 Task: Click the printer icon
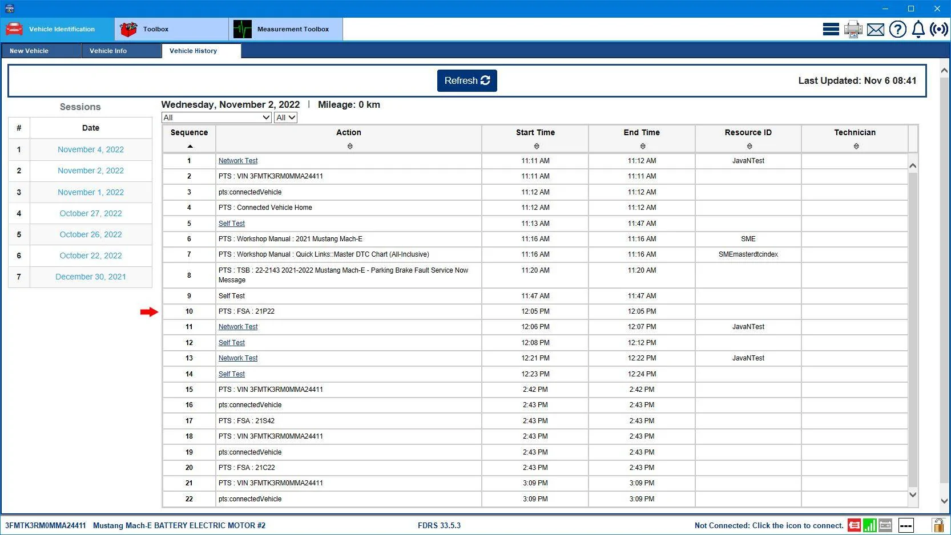point(853,29)
